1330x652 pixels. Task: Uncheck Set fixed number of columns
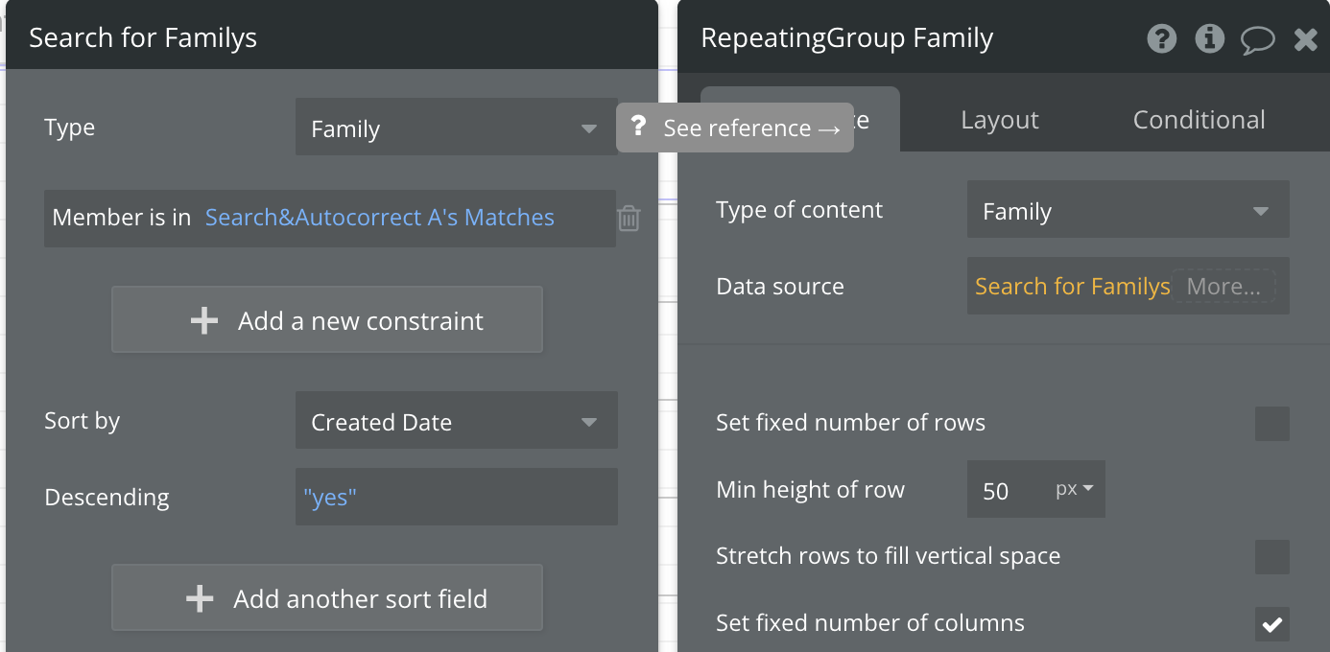1271,624
